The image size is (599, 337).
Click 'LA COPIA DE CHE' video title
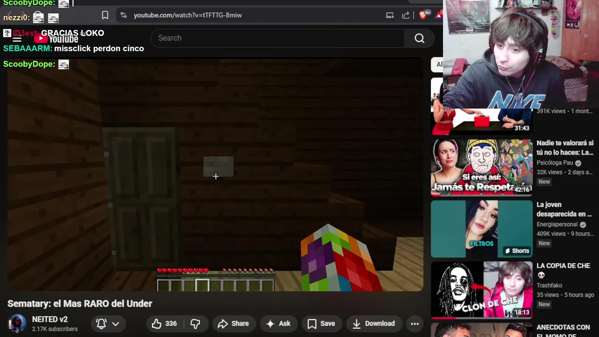[x=563, y=270]
